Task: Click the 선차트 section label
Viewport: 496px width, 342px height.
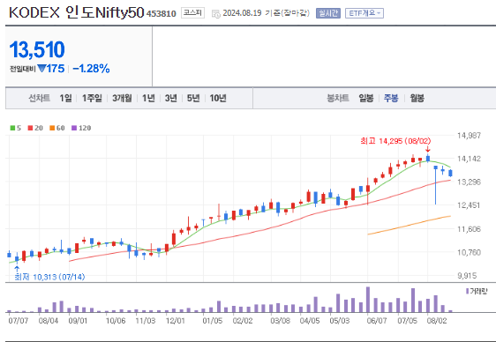Action: point(39,98)
